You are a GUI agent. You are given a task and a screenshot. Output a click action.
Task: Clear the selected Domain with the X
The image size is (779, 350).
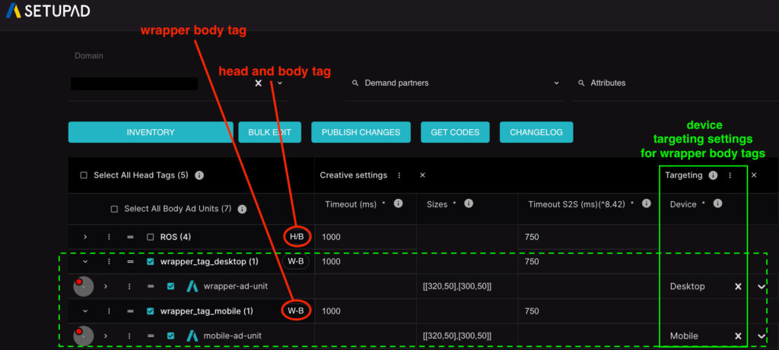[x=259, y=84]
